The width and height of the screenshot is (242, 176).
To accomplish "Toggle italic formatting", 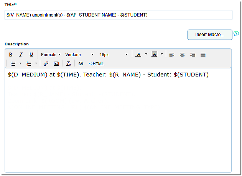I will [x=21, y=55].
